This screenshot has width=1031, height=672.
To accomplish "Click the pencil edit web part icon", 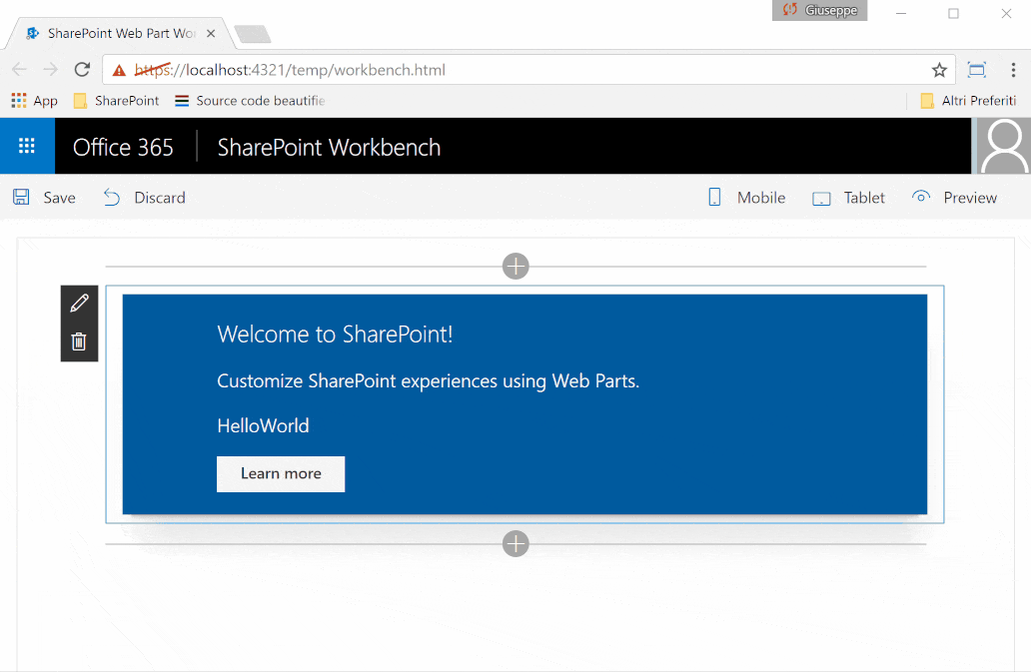I will point(79,303).
